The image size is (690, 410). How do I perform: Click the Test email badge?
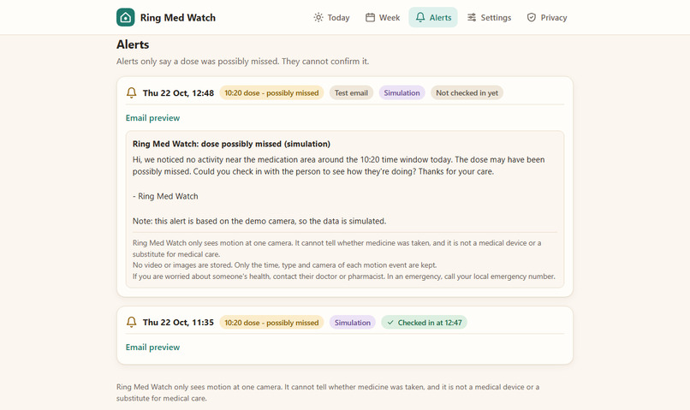point(351,92)
